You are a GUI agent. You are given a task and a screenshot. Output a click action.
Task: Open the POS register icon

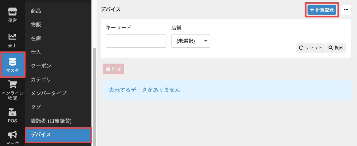point(12,115)
